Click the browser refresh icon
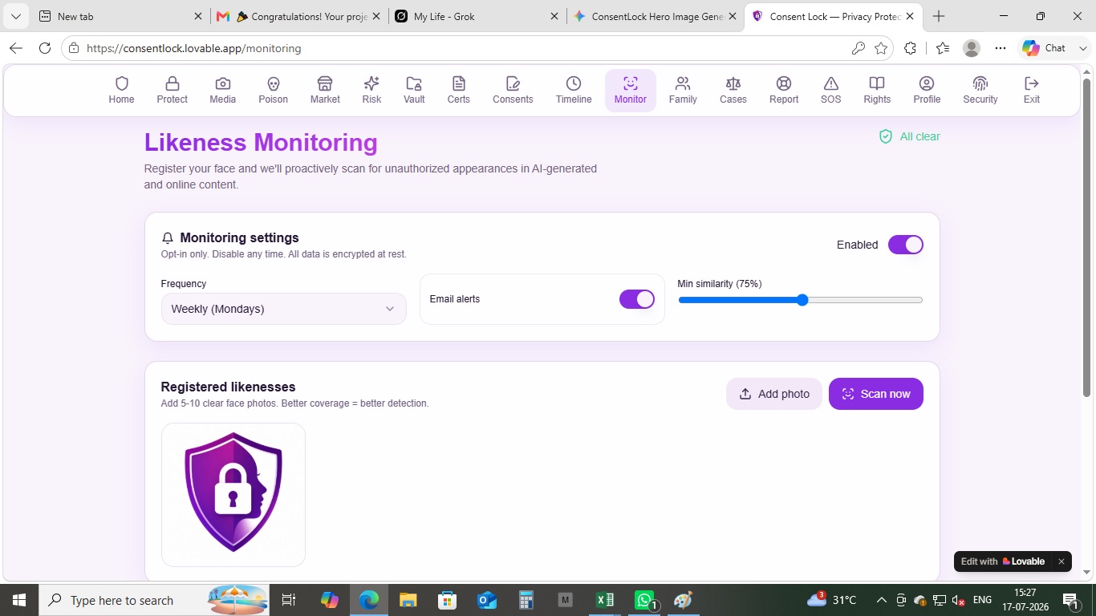Viewport: 1096px width, 616px height. point(45,48)
